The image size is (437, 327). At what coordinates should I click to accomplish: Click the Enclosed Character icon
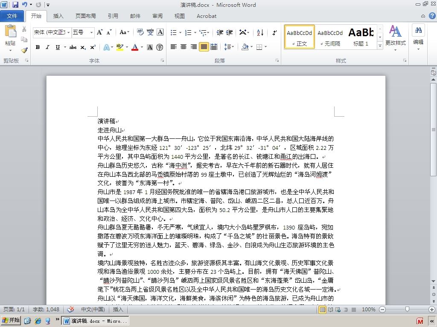point(160,47)
